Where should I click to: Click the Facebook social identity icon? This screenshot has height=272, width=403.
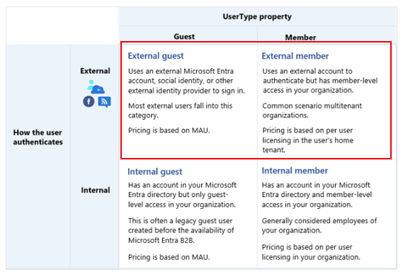89,101
